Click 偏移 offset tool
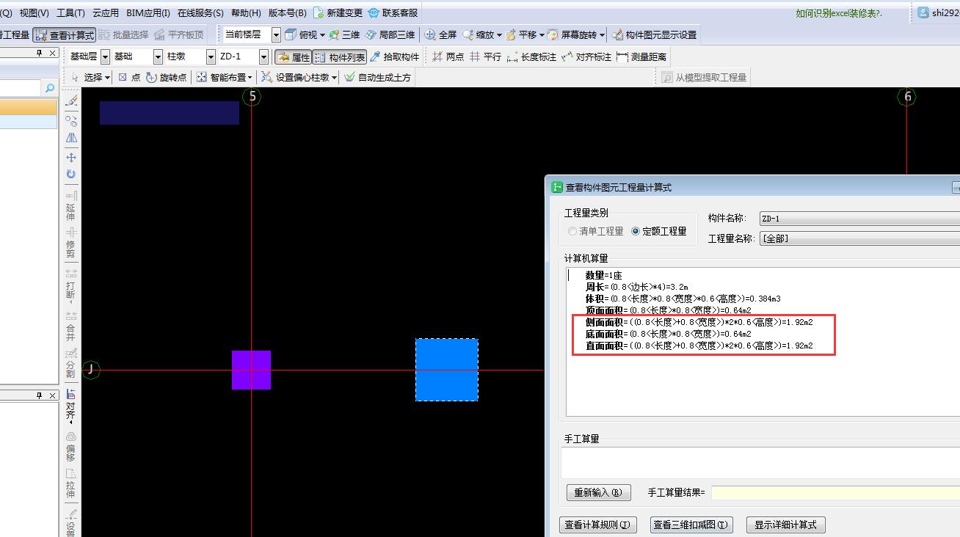This screenshot has height=537, width=960. [71, 446]
